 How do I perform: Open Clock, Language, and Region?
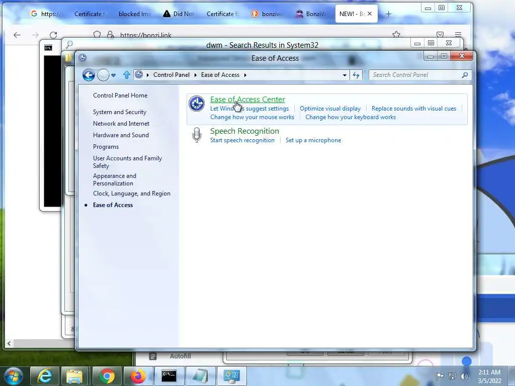(132, 194)
